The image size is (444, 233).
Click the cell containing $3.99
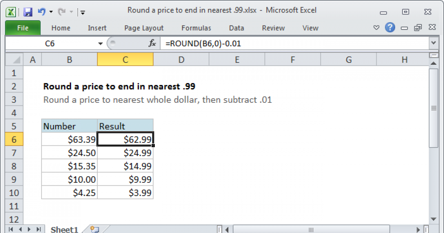125,193
